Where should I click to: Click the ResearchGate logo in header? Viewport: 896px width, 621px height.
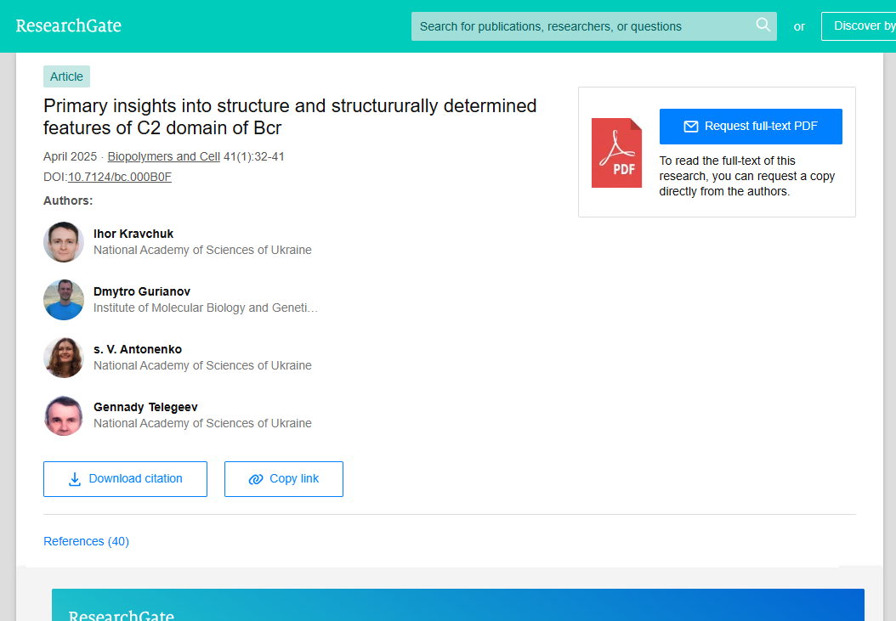69,25
